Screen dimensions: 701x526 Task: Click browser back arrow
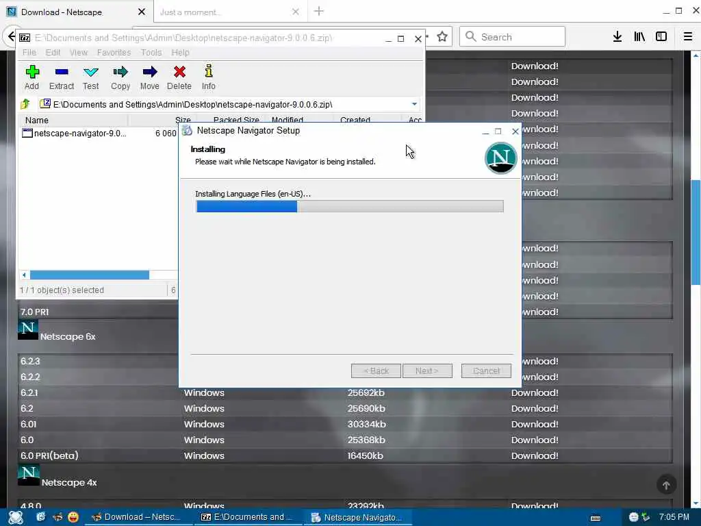click(11, 36)
